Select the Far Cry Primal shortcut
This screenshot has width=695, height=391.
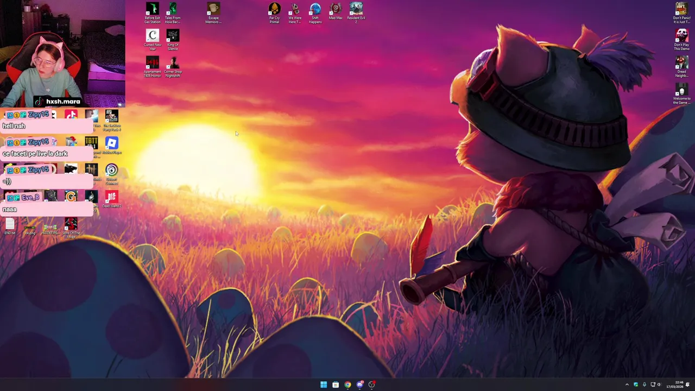pos(274,13)
